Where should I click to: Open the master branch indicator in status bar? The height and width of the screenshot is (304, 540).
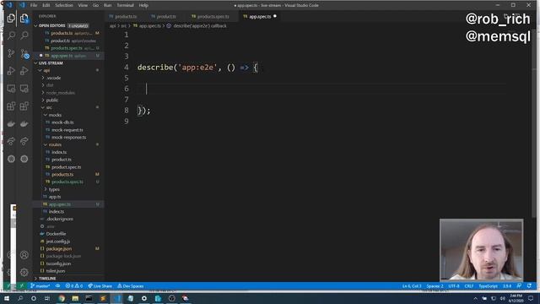pyautogui.click(x=40, y=286)
